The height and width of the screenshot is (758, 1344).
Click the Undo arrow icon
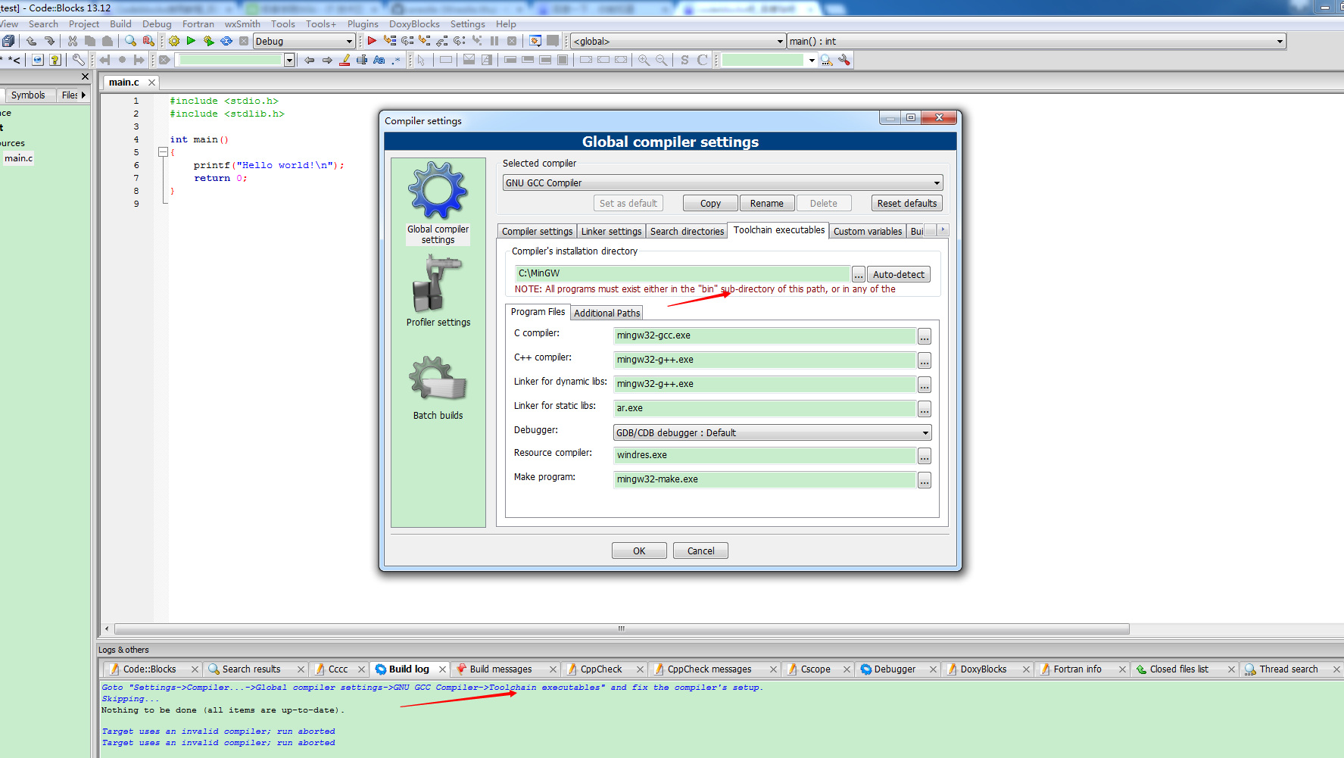click(31, 41)
